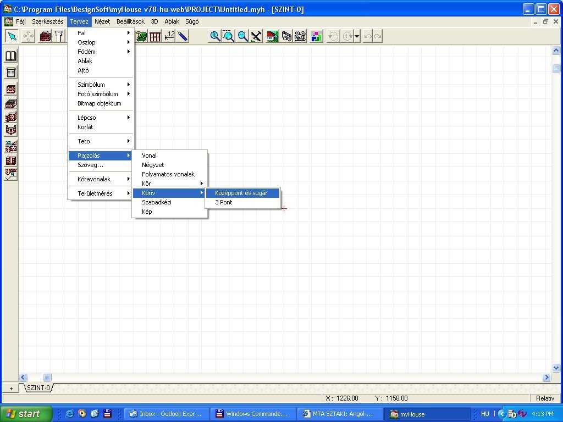Expand the Kótavonalak submenu
Screen dimensions: 563x422
[x=101, y=179]
